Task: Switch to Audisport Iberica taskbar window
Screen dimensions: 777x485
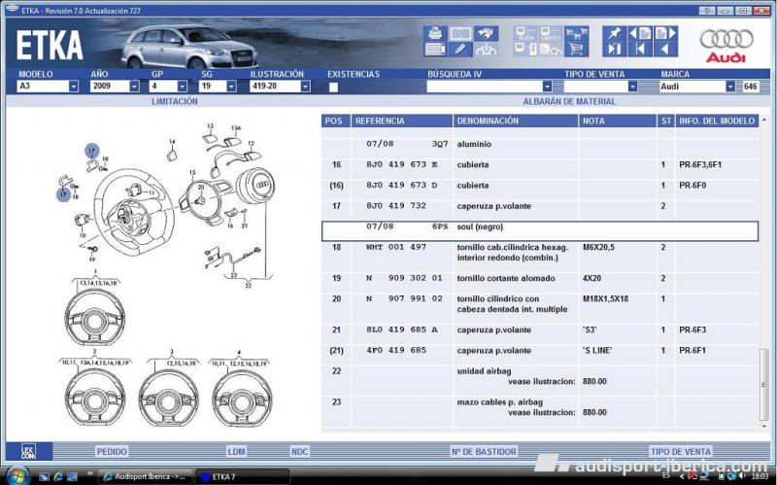Action: point(146,476)
